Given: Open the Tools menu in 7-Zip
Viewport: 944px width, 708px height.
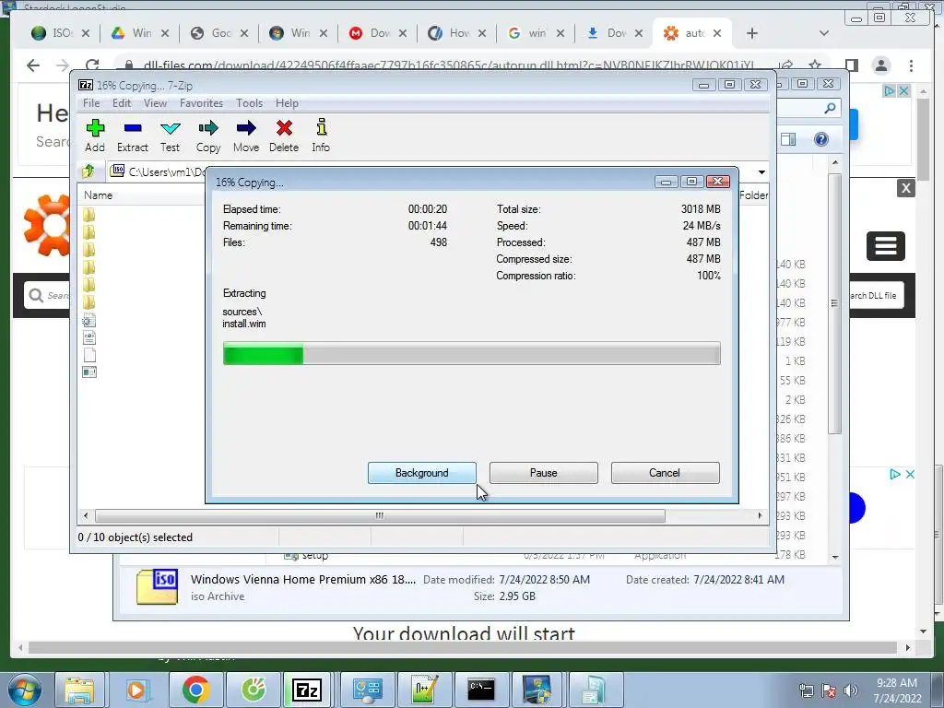Looking at the screenshot, I should tap(249, 103).
